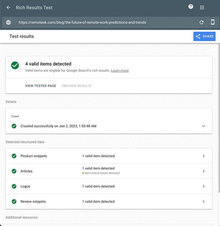Expand the Crawl details chevron
This screenshot has width=220, height=226.
[204, 126]
